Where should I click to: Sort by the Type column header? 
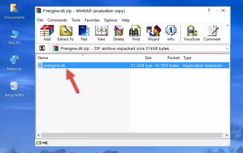tap(205, 58)
